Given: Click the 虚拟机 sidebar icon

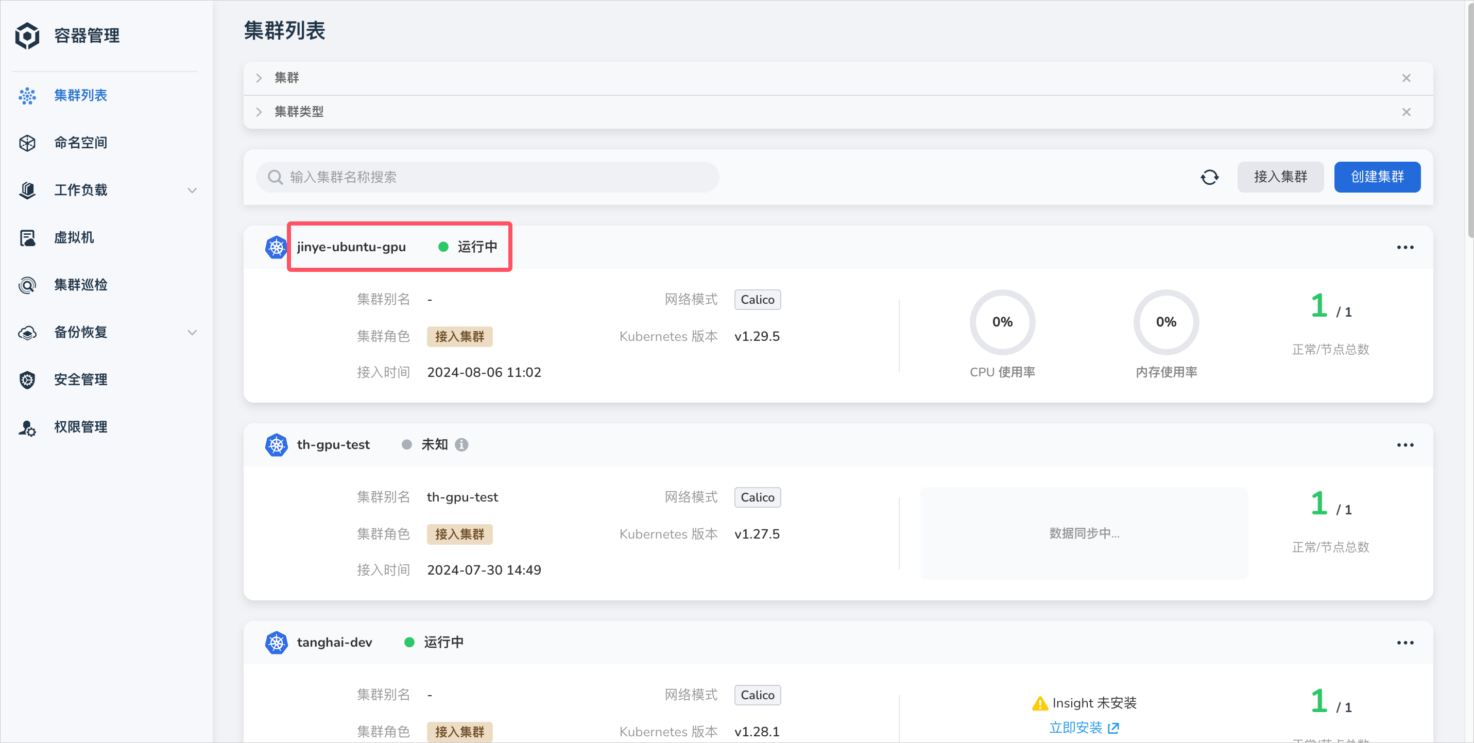Looking at the screenshot, I should pos(27,238).
